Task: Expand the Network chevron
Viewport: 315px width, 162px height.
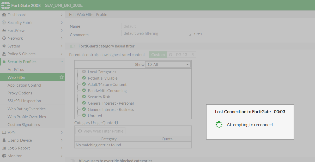Action: (62, 38)
